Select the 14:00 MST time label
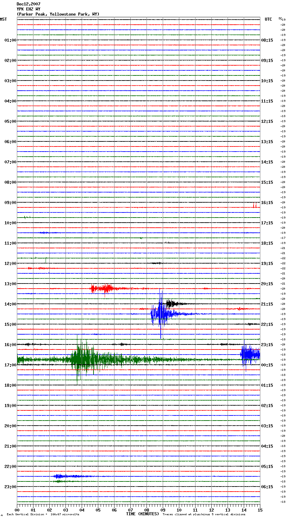This screenshot has height=519, width=287. [x=10, y=304]
